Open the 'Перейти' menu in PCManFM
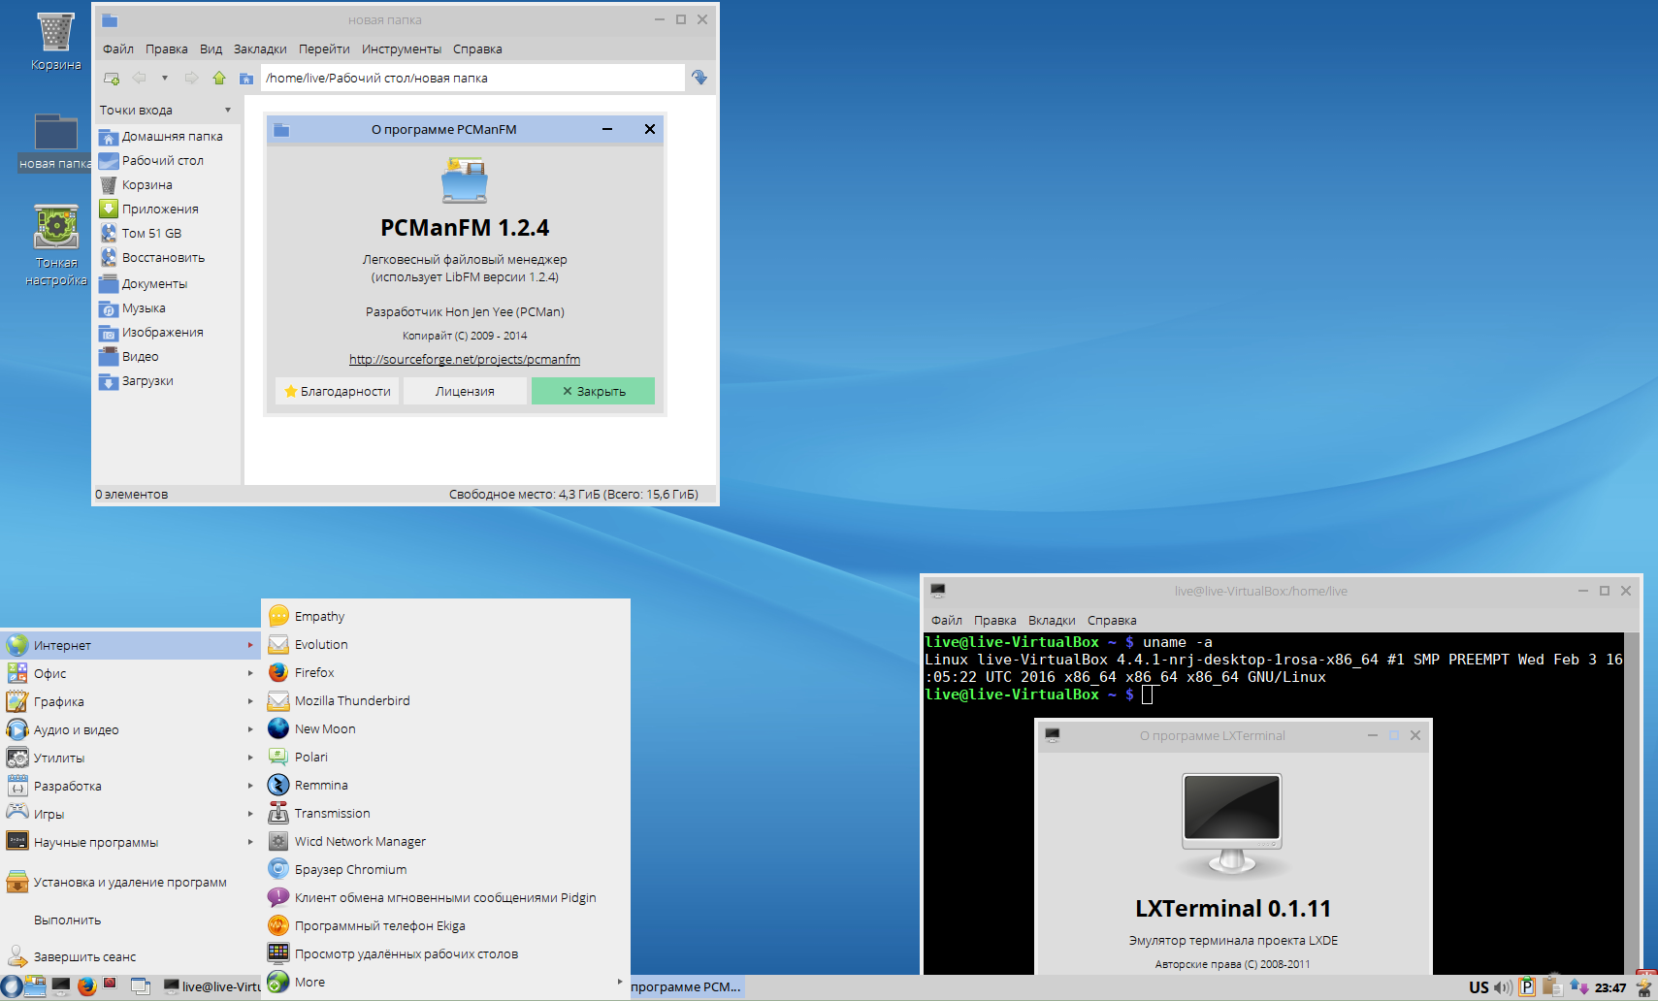 [x=324, y=49]
